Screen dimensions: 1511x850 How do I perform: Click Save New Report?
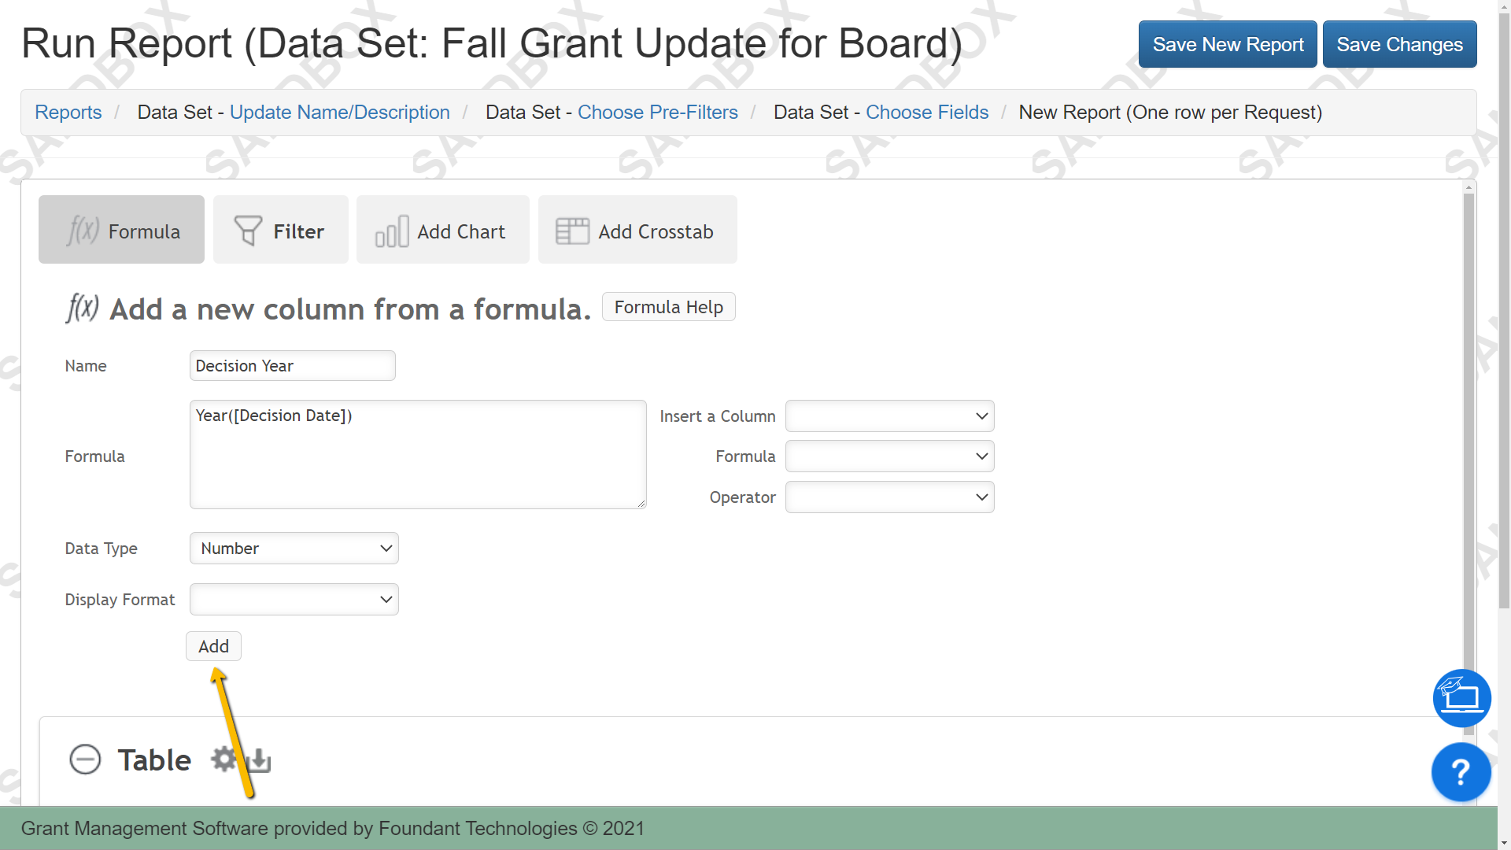point(1228,44)
